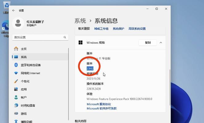Click the 个性化 paintbrush icon
This screenshot has width=204, height=123.
pos(16,81)
